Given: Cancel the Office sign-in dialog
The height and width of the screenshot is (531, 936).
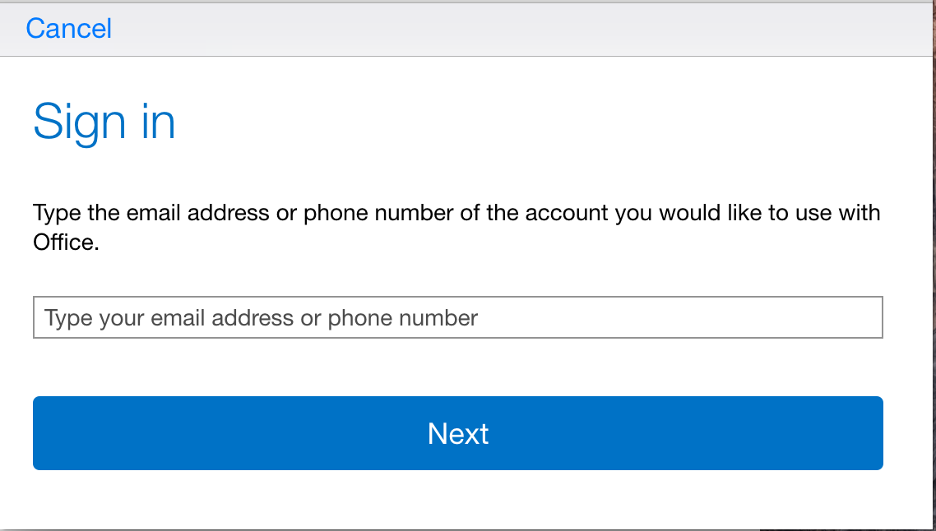Looking at the screenshot, I should [68, 29].
